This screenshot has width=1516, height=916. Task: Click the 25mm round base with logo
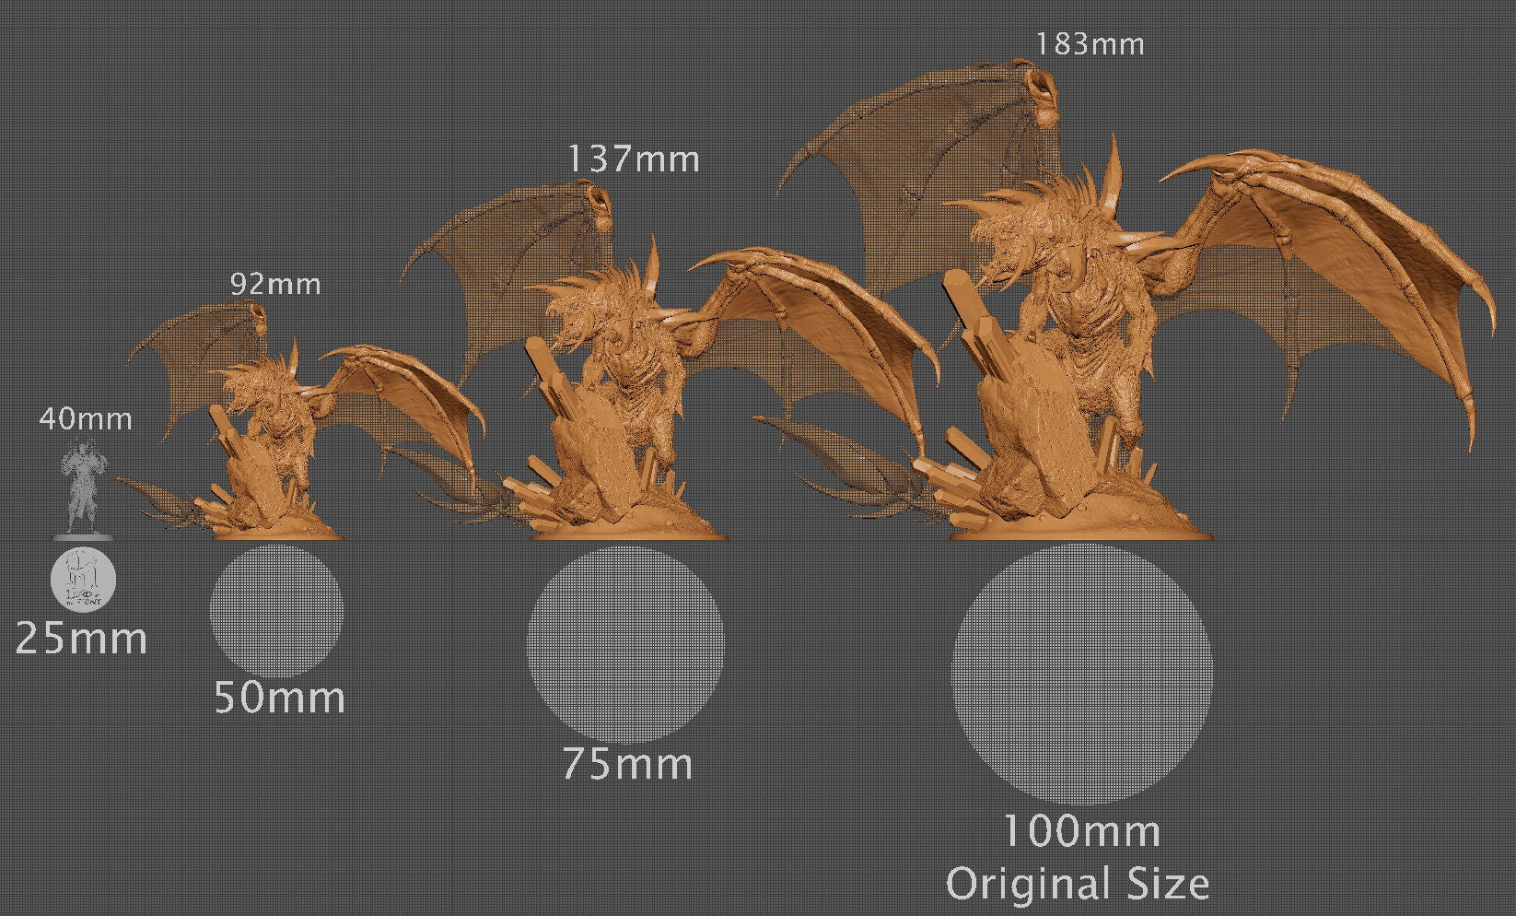(83, 581)
